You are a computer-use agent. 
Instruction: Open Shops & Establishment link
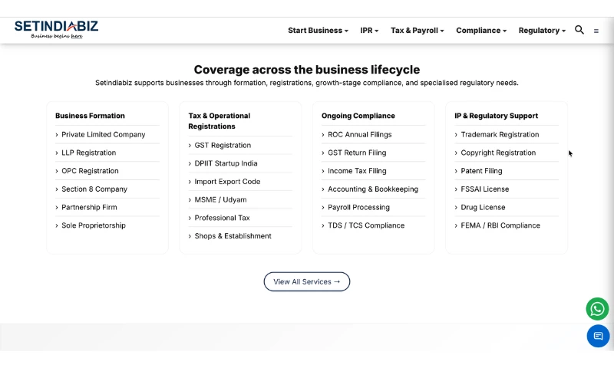coord(233,236)
